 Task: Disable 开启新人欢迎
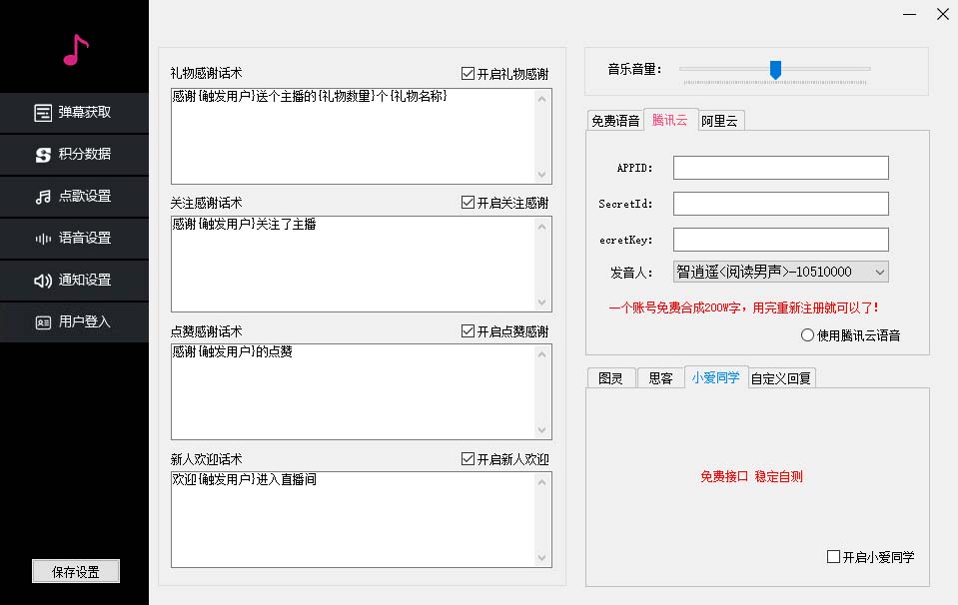tap(467, 456)
